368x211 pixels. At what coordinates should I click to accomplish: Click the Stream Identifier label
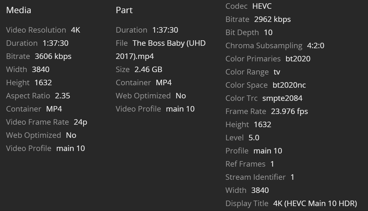point(255,177)
